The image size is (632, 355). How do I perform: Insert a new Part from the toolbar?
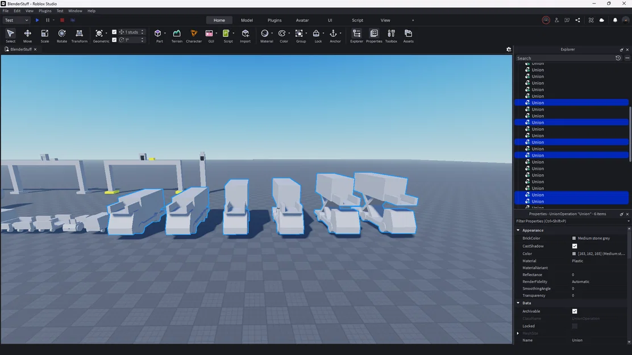click(x=157, y=34)
